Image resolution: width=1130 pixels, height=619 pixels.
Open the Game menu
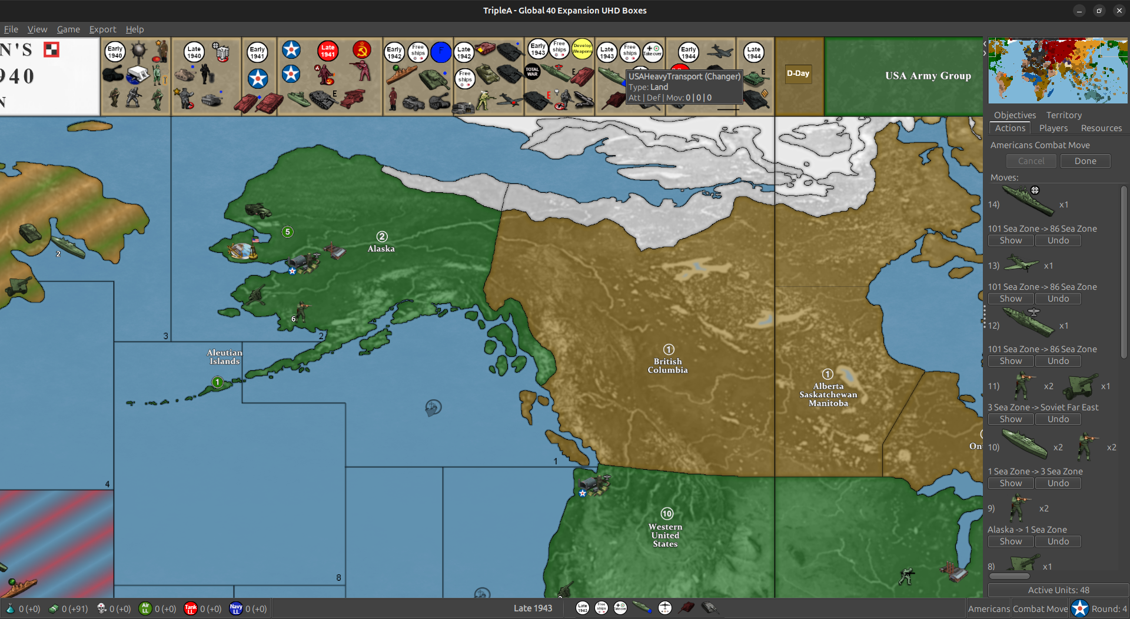pos(68,29)
